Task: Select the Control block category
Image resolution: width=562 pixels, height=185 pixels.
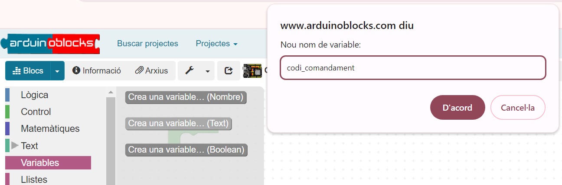Action: [x=36, y=112]
